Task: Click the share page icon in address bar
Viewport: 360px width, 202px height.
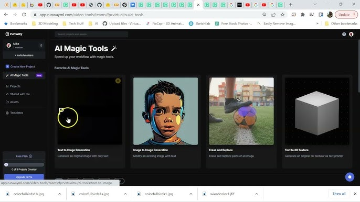Action: coord(273,15)
